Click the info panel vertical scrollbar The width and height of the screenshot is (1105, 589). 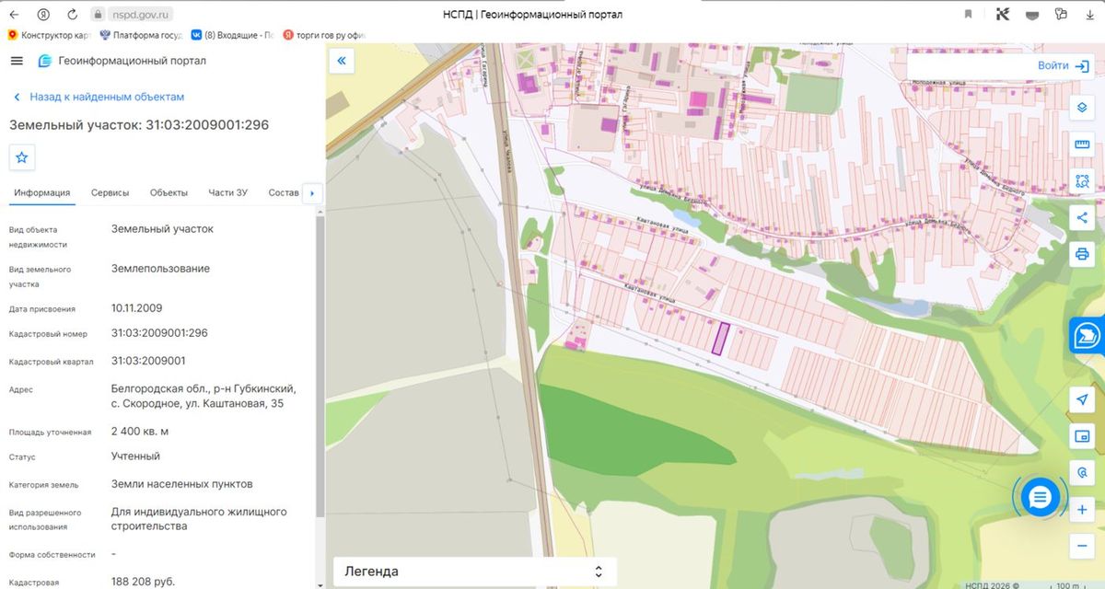pyautogui.click(x=320, y=368)
